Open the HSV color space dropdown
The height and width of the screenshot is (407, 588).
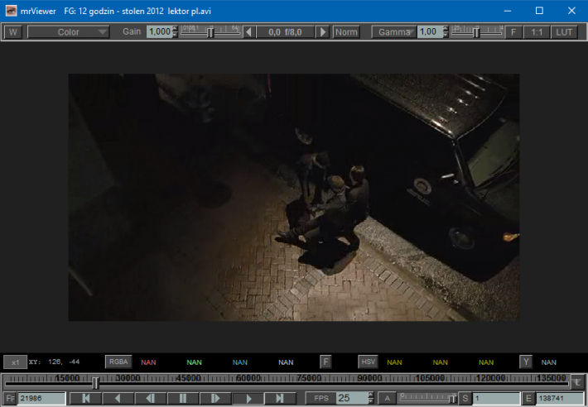368,362
